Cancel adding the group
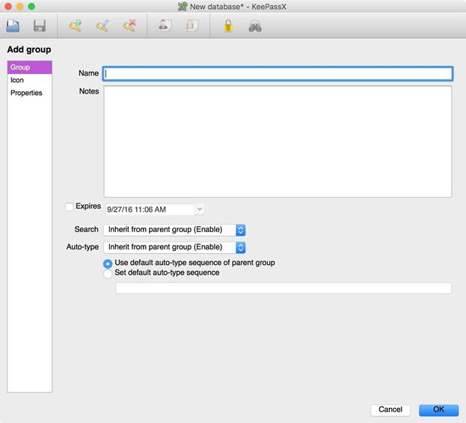466x423 pixels. pyautogui.click(x=390, y=410)
